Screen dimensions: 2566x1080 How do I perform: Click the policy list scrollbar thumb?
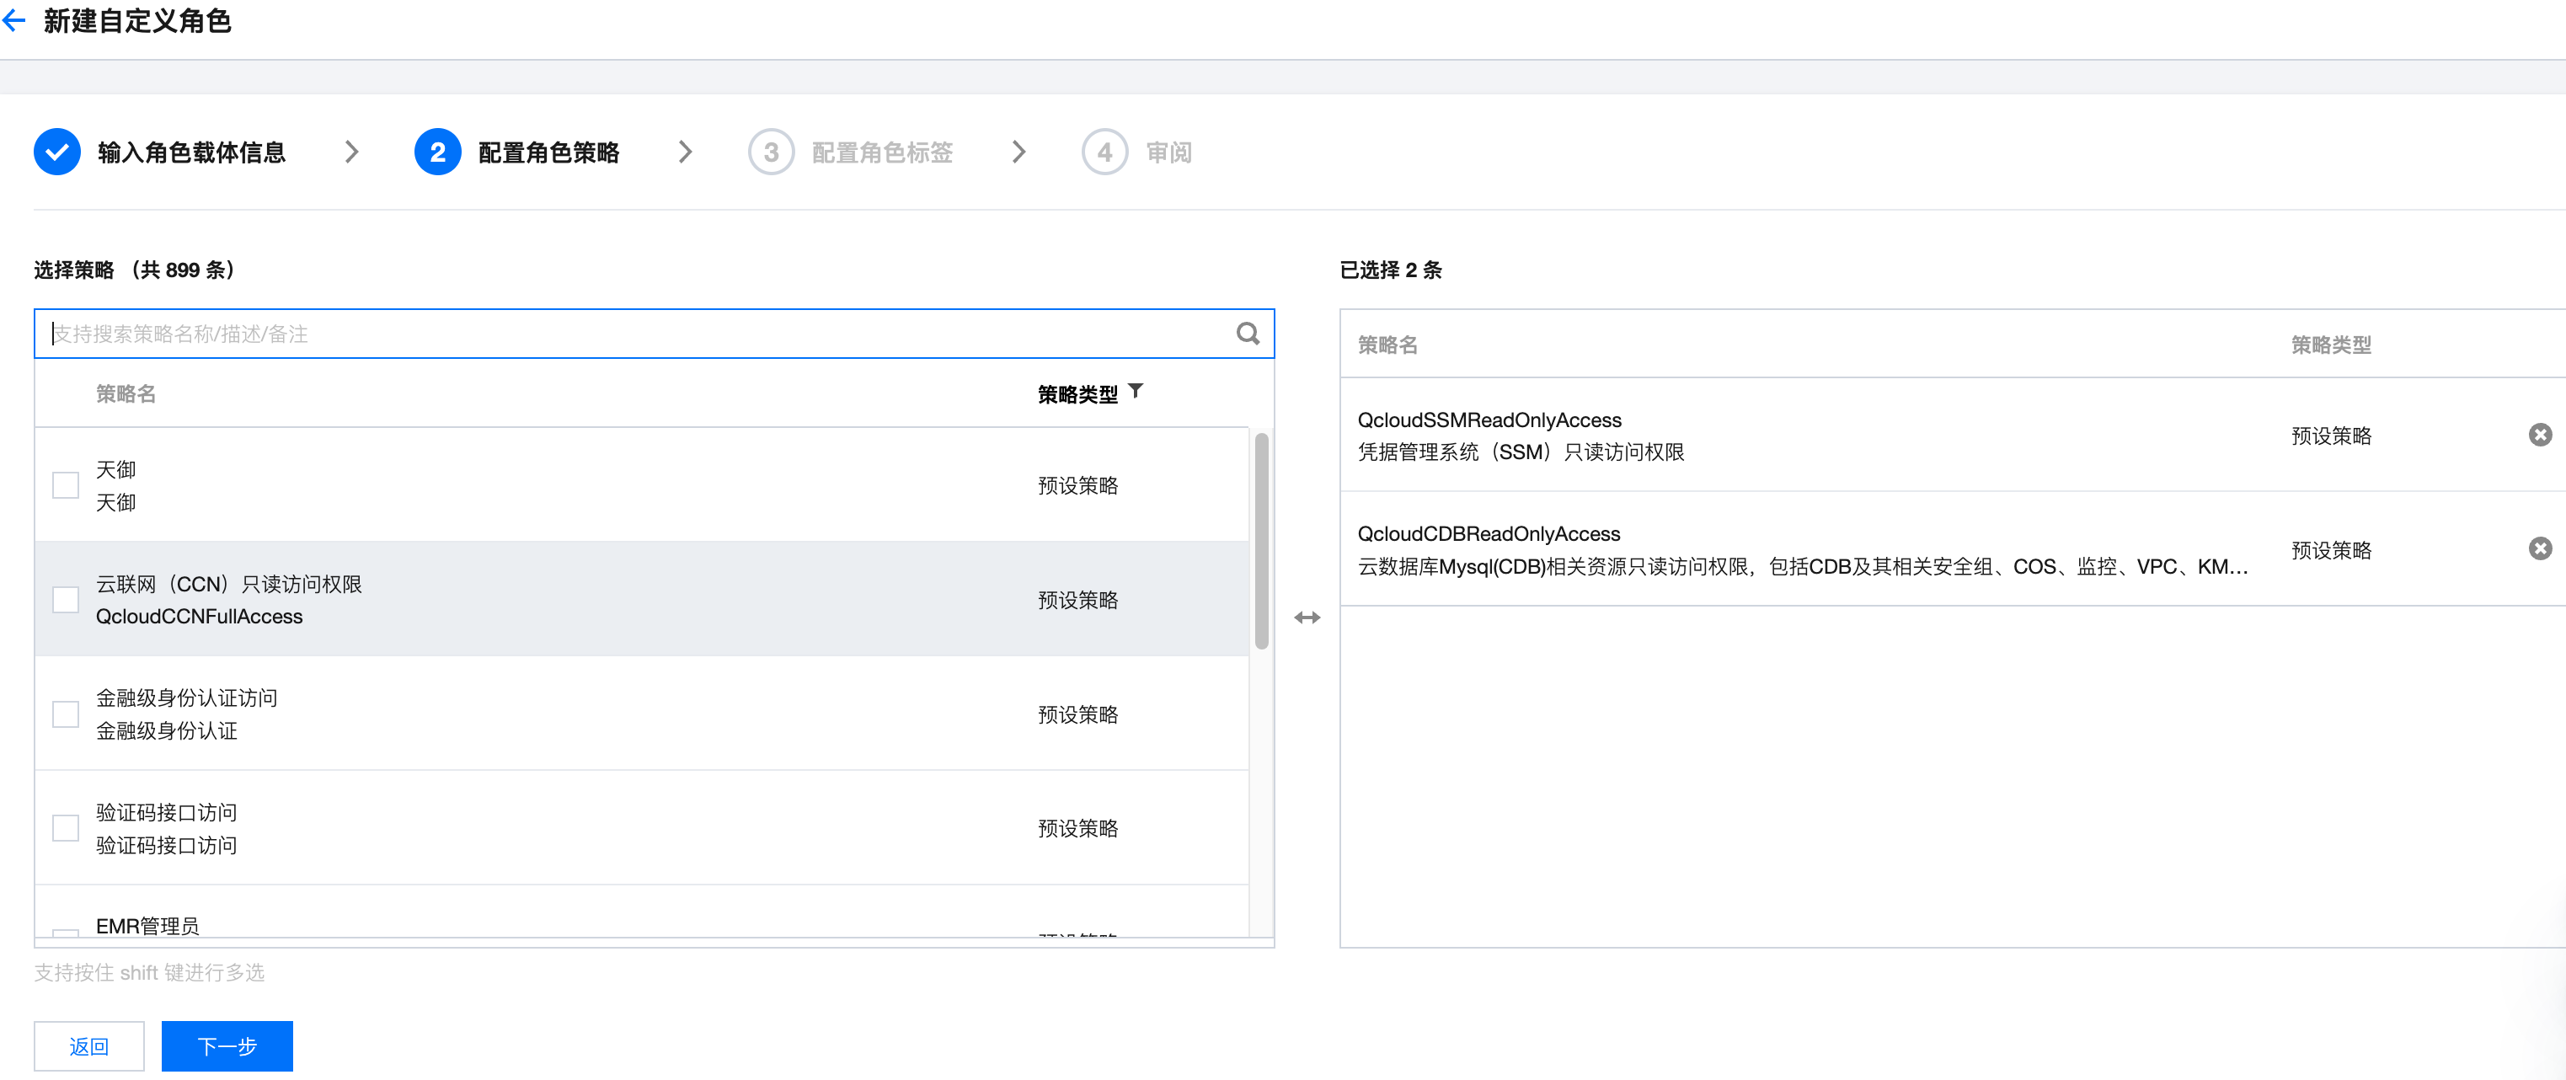(1261, 540)
